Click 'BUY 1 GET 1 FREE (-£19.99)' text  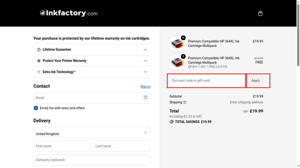click(210, 67)
